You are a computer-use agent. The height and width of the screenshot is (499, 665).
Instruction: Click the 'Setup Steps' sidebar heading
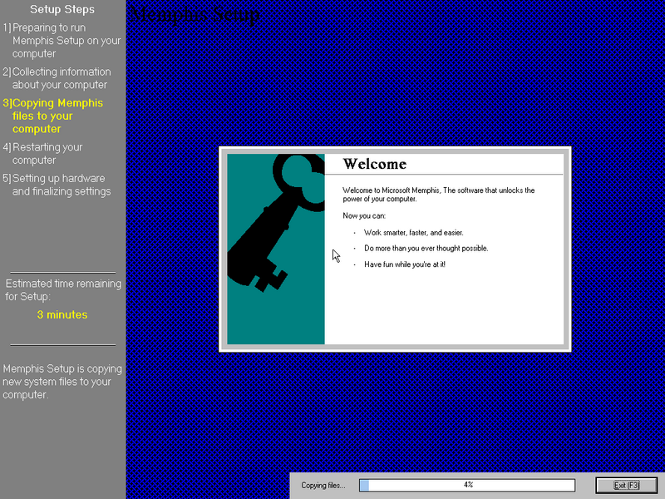click(x=62, y=9)
